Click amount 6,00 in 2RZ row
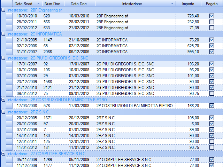The width and height of the screenshot is (223, 167). click(x=188, y=124)
